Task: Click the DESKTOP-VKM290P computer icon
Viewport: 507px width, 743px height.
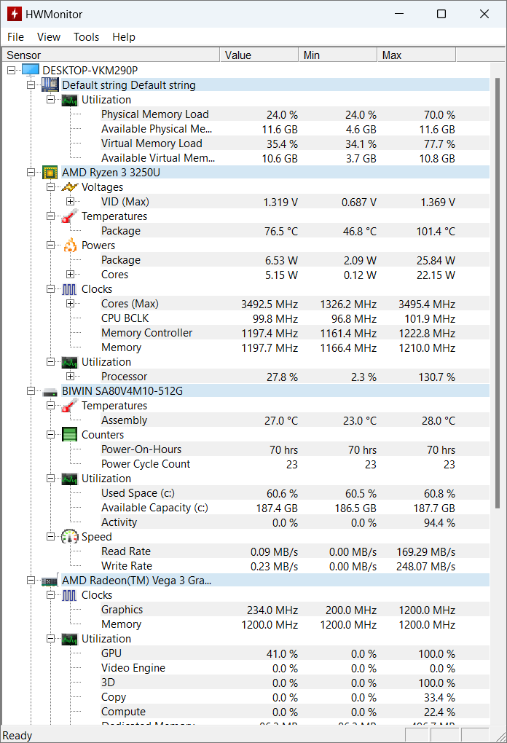Action: [x=31, y=70]
